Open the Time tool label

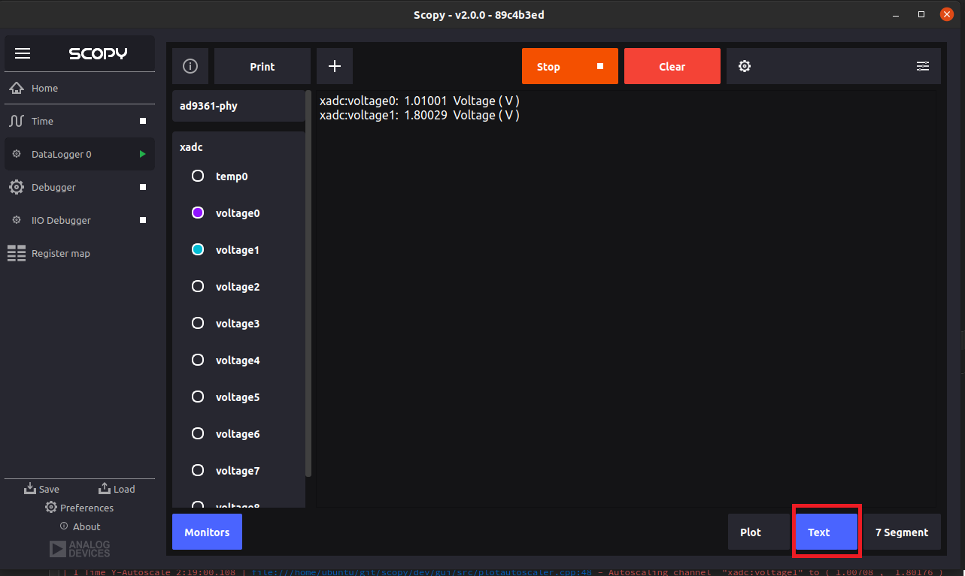42,121
